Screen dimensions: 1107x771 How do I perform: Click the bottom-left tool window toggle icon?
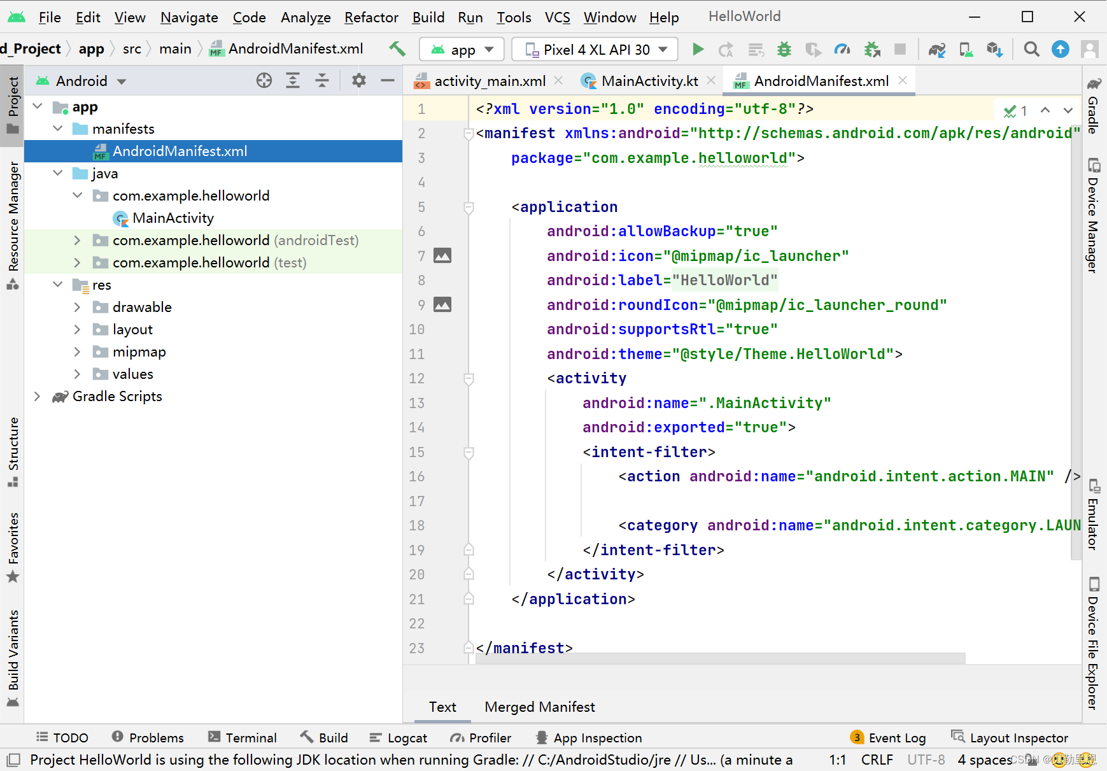[13, 760]
